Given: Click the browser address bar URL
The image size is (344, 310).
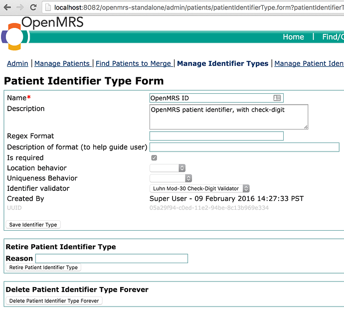Looking at the screenshot, I should pos(198,7).
